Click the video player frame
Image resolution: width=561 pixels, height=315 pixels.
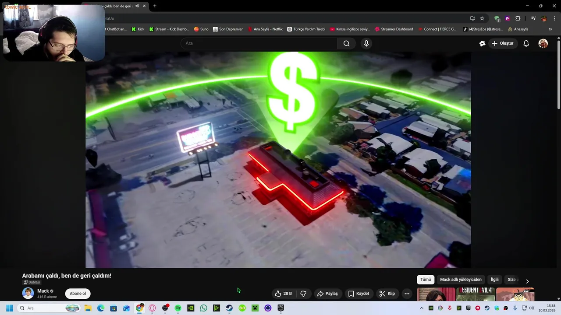pos(278,160)
